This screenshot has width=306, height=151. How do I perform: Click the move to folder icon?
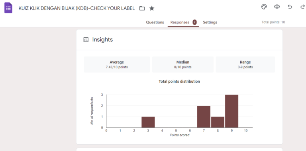coord(142,8)
